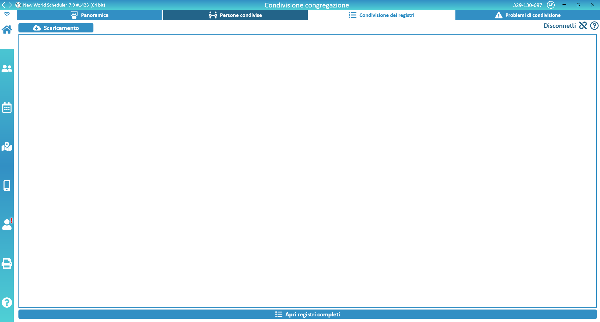
Task: Switch to the Panoramica tab
Action: pyautogui.click(x=89, y=15)
